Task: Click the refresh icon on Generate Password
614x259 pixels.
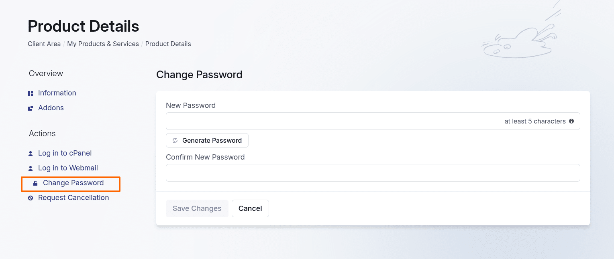Action: coord(175,140)
